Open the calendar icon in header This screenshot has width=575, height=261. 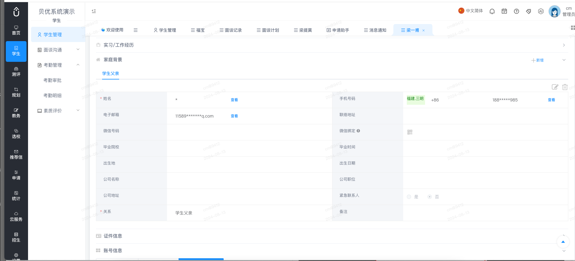click(x=504, y=11)
